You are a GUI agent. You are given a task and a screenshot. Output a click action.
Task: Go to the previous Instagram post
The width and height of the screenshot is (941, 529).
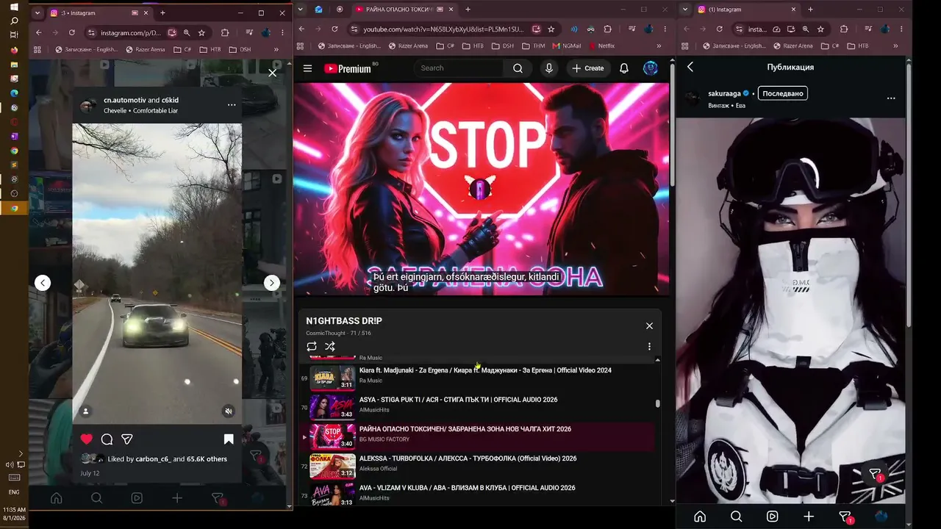pos(43,283)
